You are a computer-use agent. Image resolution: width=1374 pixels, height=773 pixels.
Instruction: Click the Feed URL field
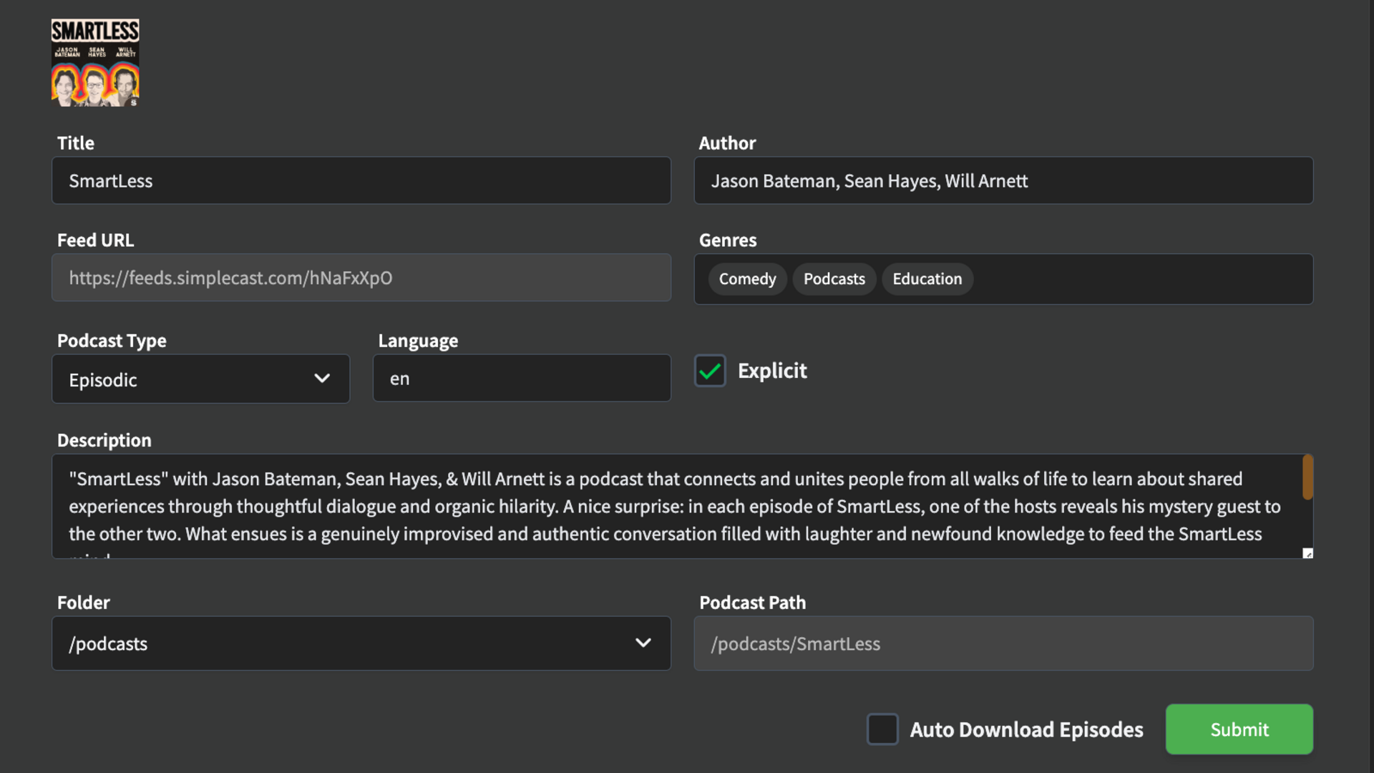[361, 278]
